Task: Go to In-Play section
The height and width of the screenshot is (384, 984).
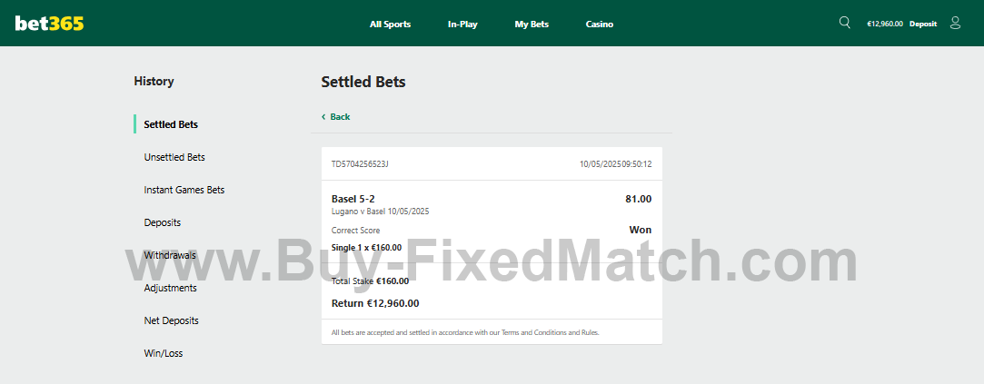Action: pos(462,25)
